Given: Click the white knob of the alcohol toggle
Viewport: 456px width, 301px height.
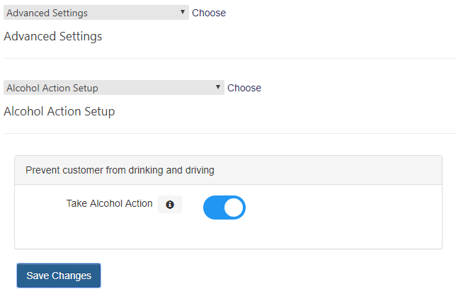Looking at the screenshot, I should point(234,208).
